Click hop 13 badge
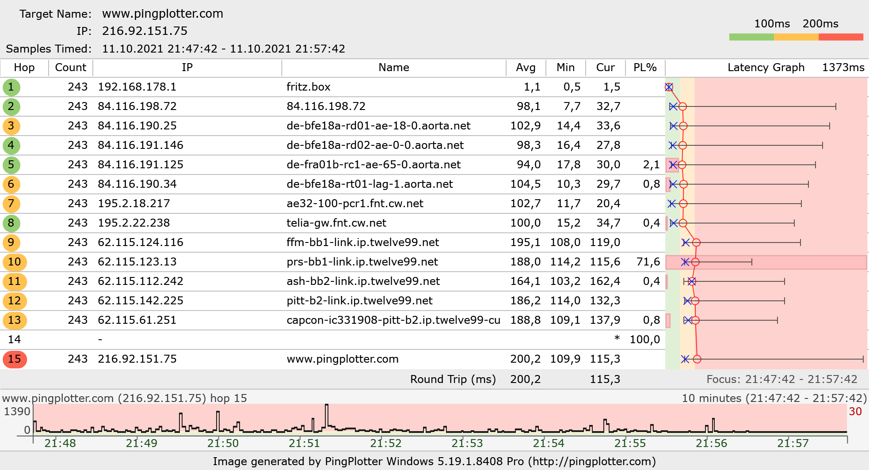Image resolution: width=869 pixels, height=470 pixels. click(x=15, y=320)
